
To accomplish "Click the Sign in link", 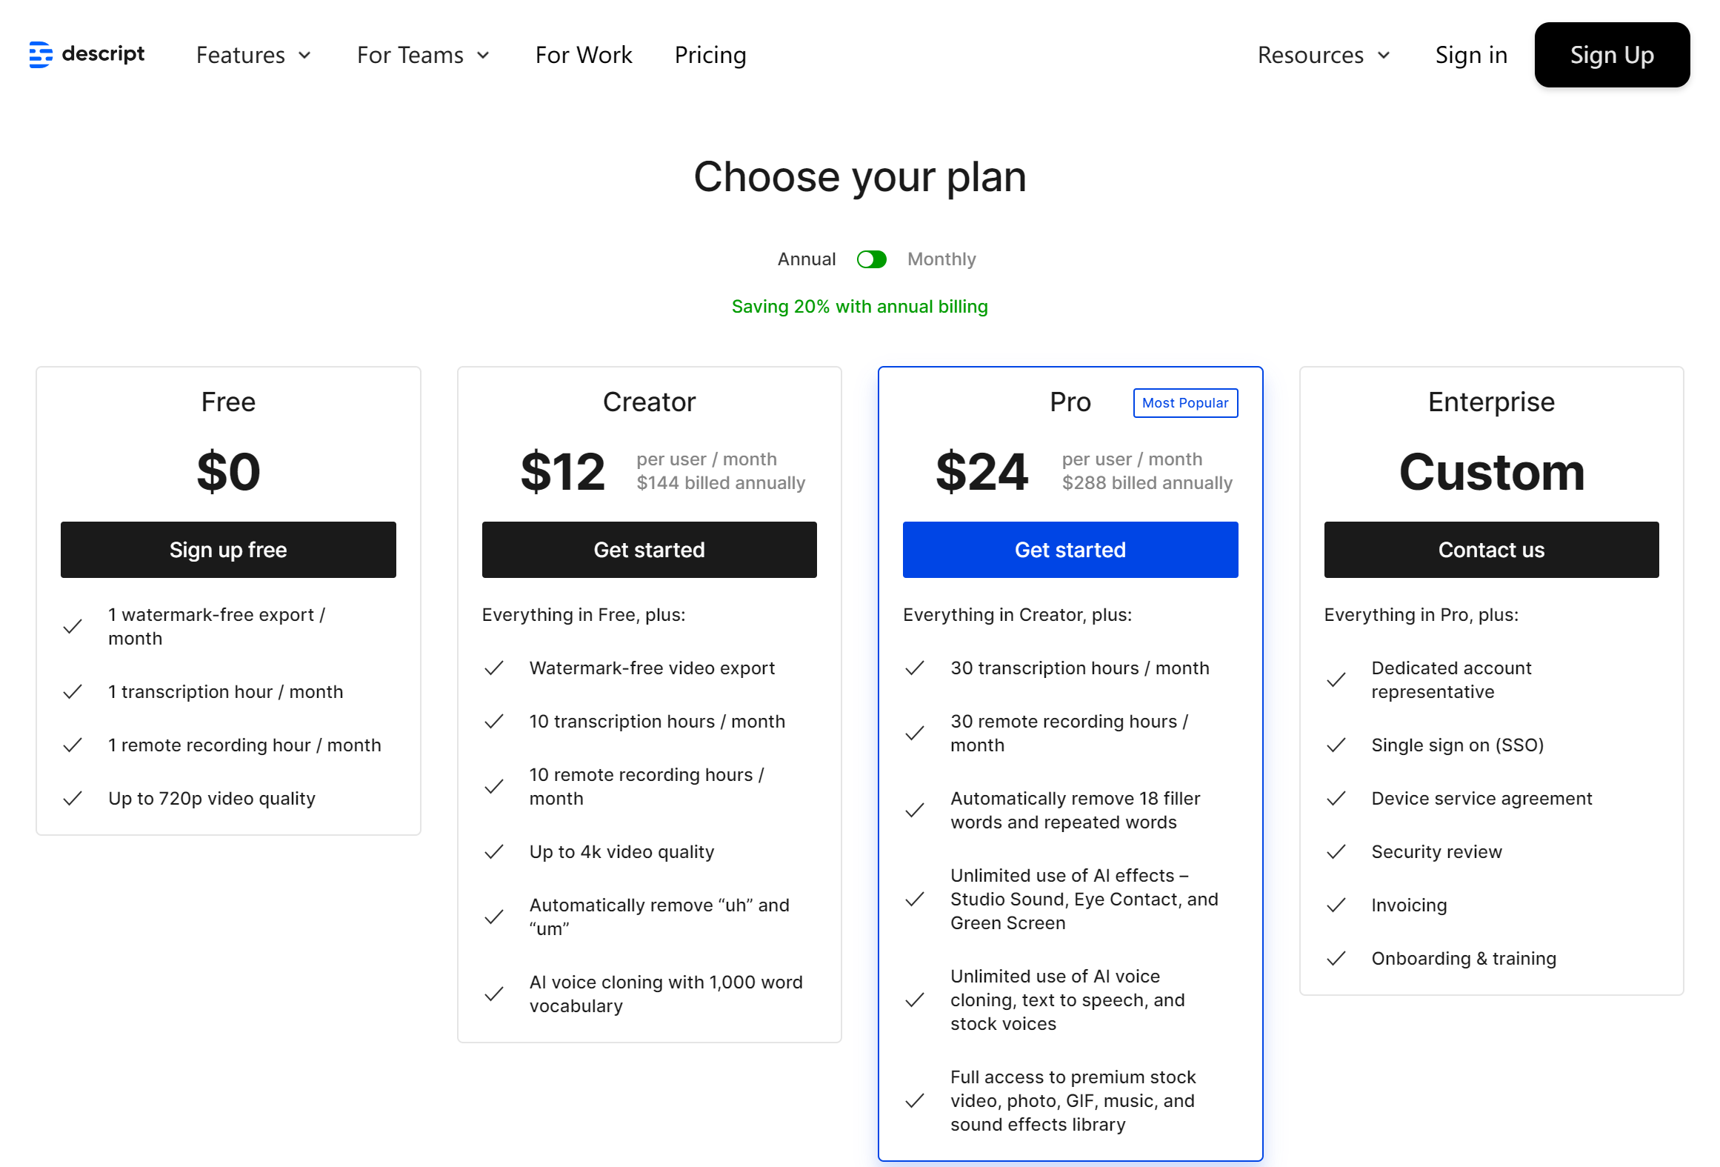I will (x=1470, y=55).
